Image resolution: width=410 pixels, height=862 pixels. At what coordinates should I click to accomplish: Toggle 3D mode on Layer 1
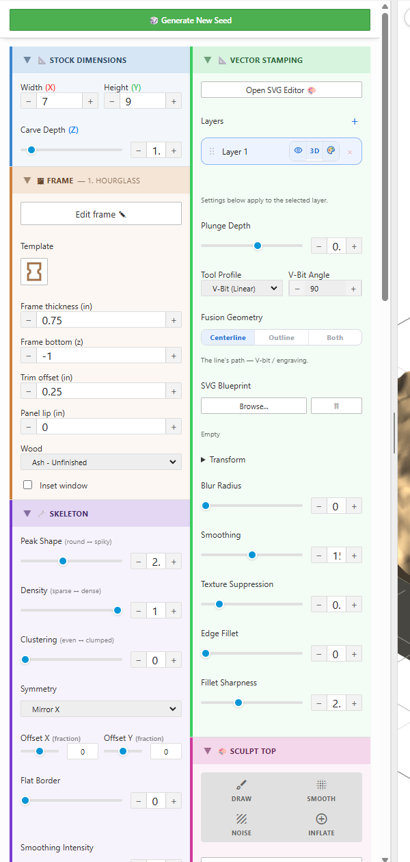[x=314, y=151]
